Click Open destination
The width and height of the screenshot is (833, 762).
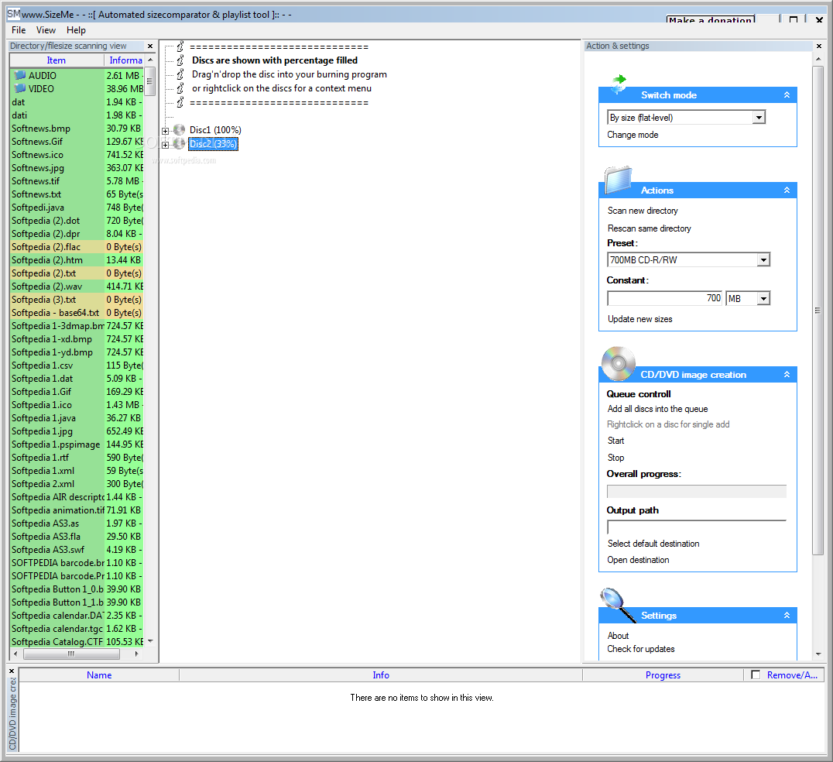pos(638,560)
